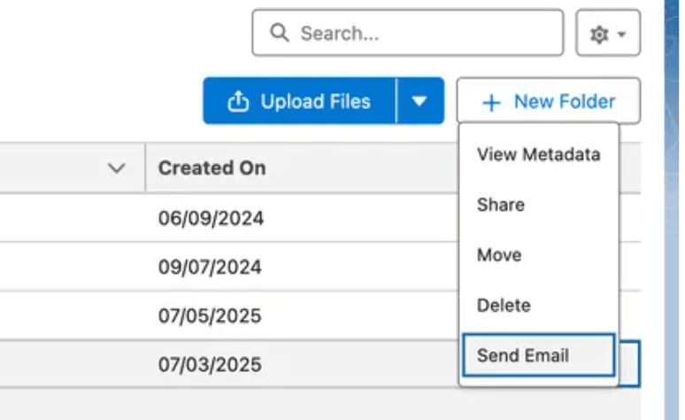Expand the dropdown arrow beside Upload Files
Viewport: 685px width, 420px height.
click(x=419, y=102)
